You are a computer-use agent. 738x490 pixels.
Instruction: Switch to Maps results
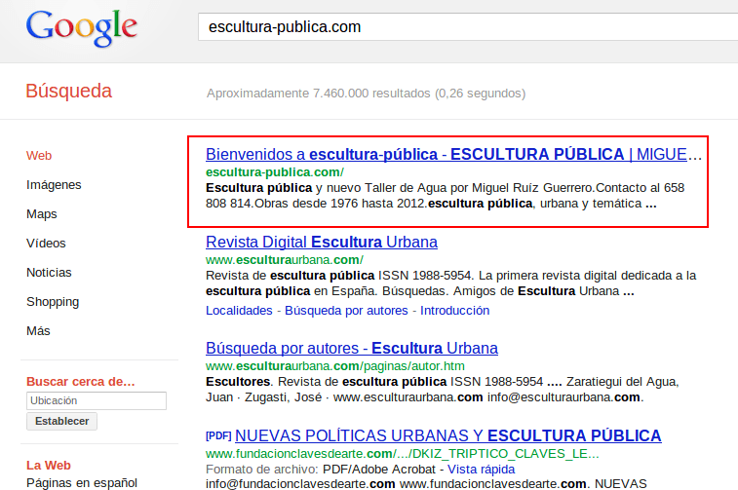41,214
